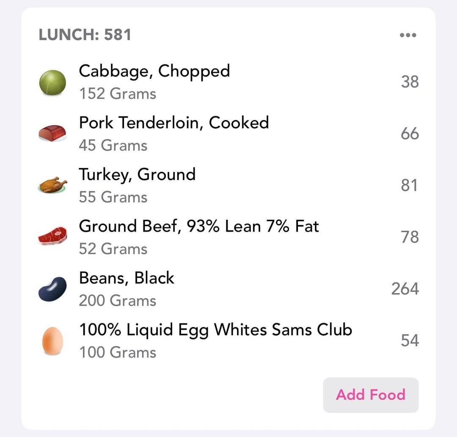Open the lunch three-dot options menu
This screenshot has width=457, height=437.
[408, 35]
